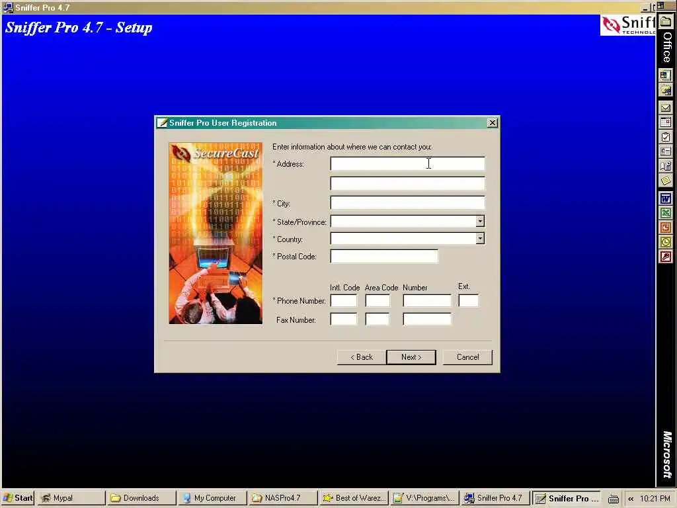Launch Microsoft Excel from Office bar
This screenshot has width=677, height=508.
point(666,213)
